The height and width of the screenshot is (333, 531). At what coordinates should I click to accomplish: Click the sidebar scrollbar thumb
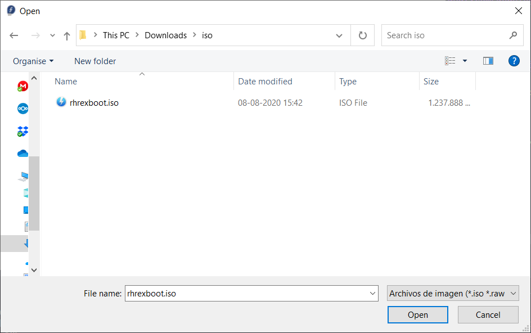click(34, 193)
